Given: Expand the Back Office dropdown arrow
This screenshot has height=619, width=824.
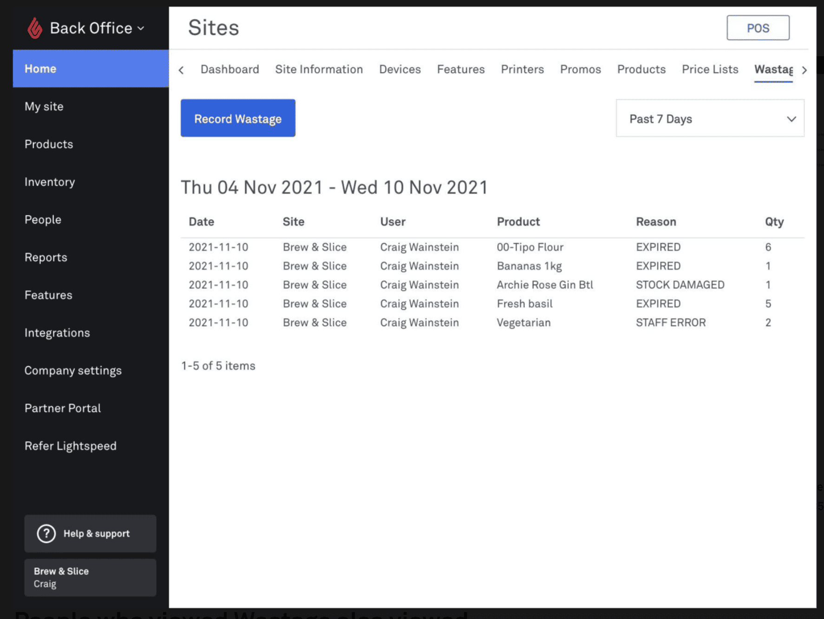Looking at the screenshot, I should point(141,28).
